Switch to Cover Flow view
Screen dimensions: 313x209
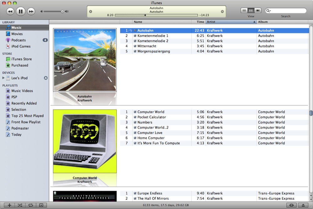click(258, 11)
